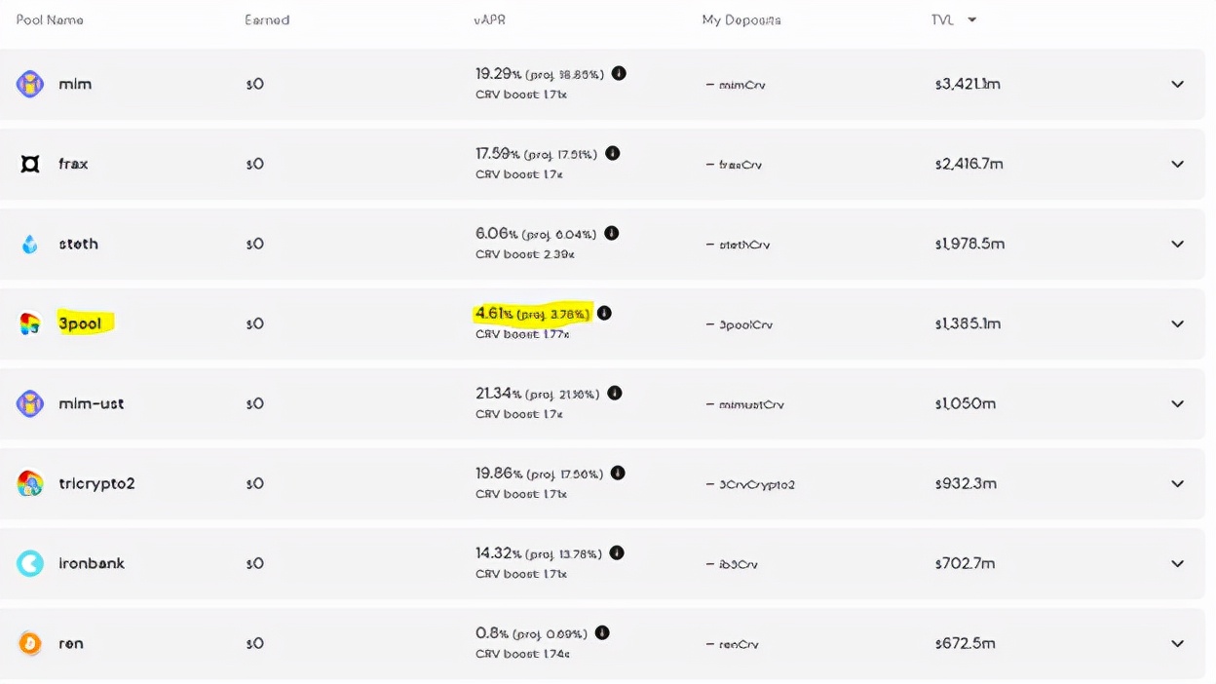Click the frax pool logo icon

click(30, 164)
